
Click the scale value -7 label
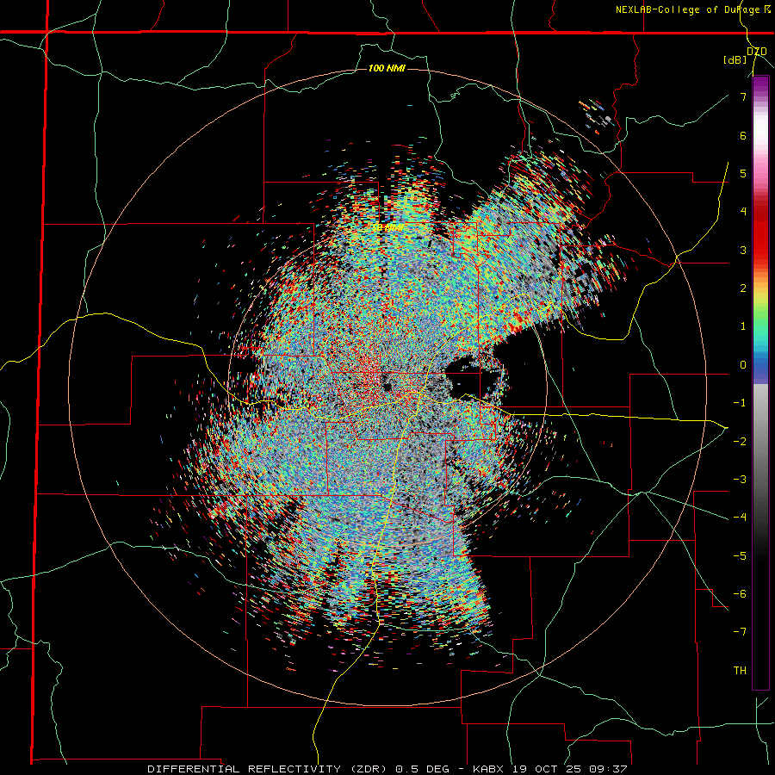point(740,632)
